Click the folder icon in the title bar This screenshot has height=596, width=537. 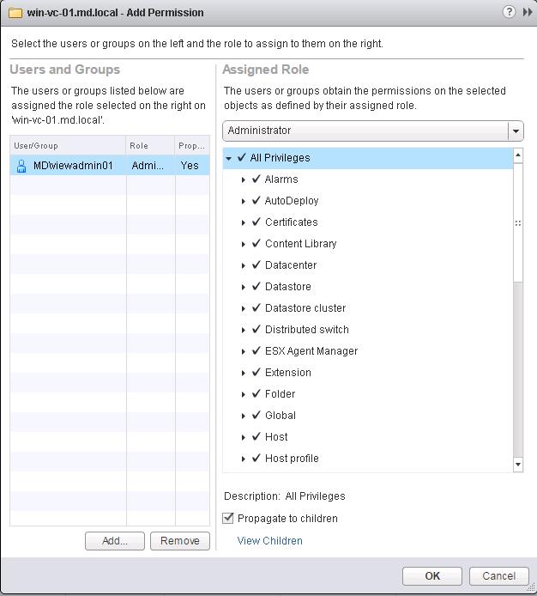point(15,13)
